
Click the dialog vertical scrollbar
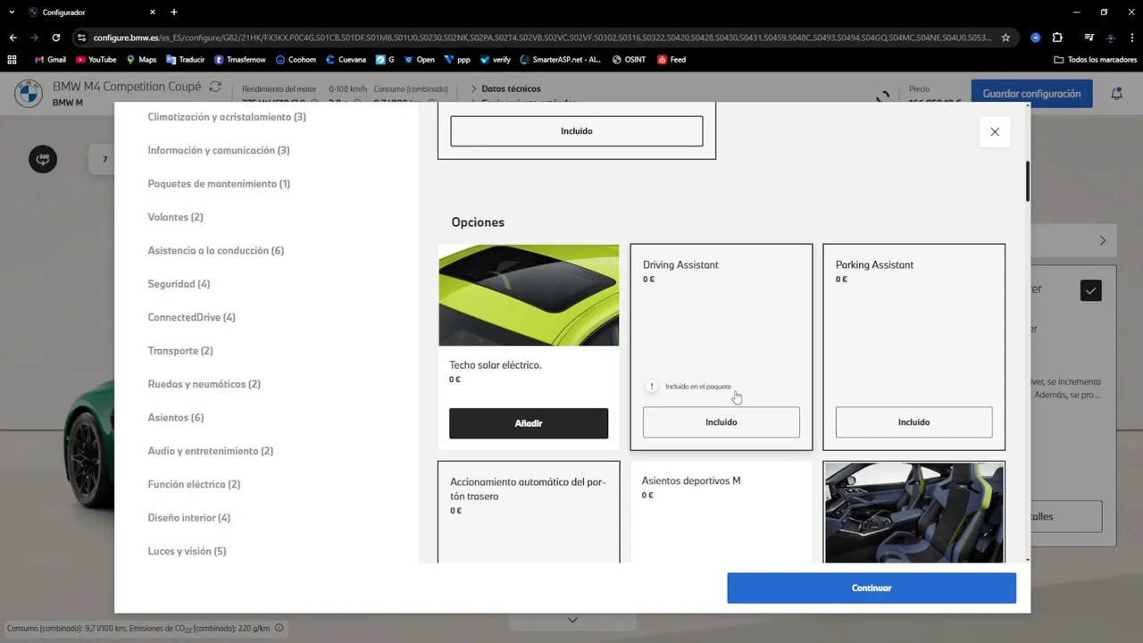(1028, 181)
